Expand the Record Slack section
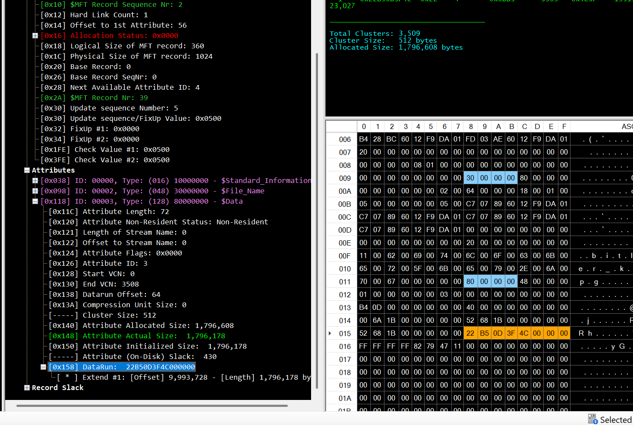The width and height of the screenshot is (633, 425). pos(27,388)
